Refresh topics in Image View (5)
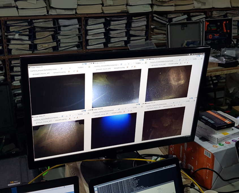 (61, 69)
